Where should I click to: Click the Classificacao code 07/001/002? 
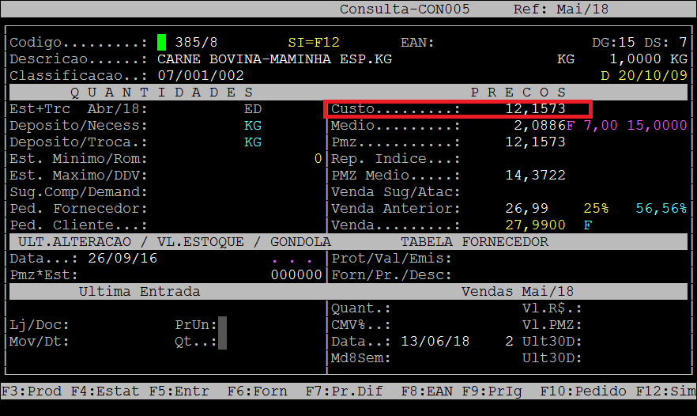point(201,76)
